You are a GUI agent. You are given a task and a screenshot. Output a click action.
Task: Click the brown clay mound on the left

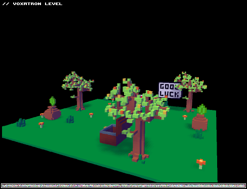tap(53, 113)
